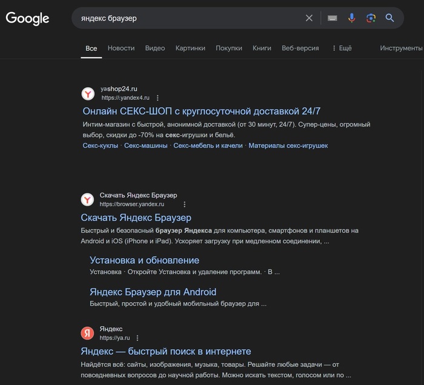Screen dimensions: 424x385
Task: Click the magnifying glass search button
Action: [x=390, y=18]
